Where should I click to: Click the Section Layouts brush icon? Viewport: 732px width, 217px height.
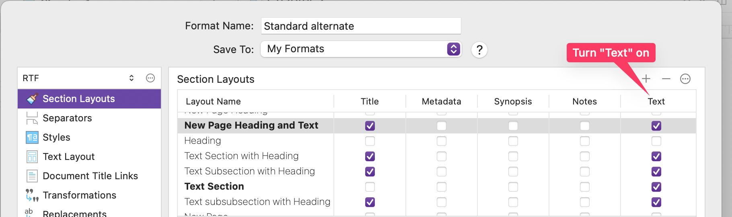[x=32, y=98]
